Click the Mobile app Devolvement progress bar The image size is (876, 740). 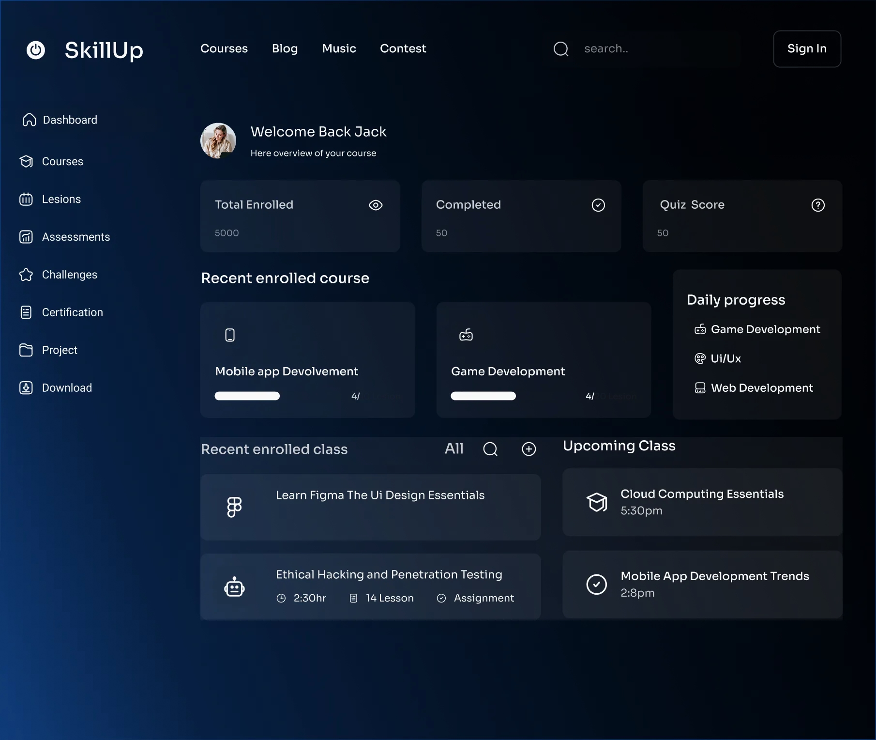[247, 396]
